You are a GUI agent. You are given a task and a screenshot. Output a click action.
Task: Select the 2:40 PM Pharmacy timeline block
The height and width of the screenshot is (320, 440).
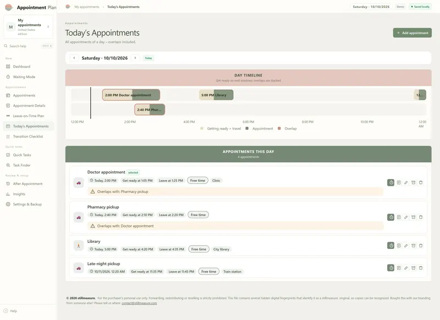(150, 110)
